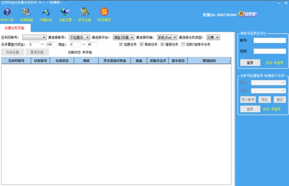Click software registration keys icon

click(x=85, y=12)
